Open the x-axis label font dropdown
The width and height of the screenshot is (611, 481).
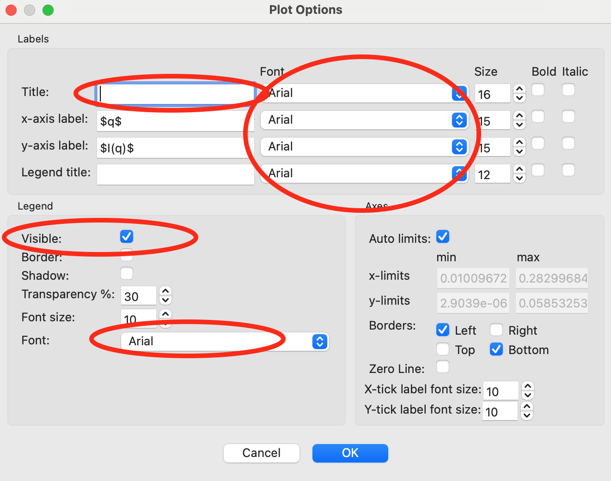pyautogui.click(x=364, y=120)
